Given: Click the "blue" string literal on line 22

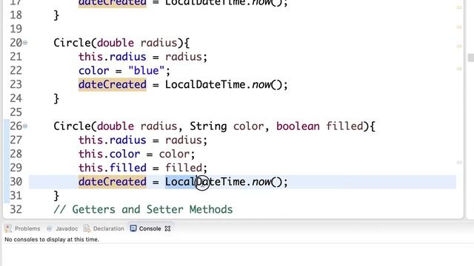Looking at the screenshot, I should point(147,71).
